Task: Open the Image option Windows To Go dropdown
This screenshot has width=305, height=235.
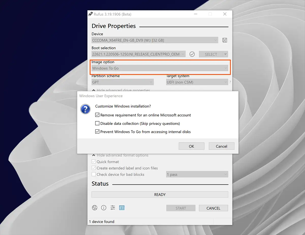Action: pyautogui.click(x=160, y=68)
